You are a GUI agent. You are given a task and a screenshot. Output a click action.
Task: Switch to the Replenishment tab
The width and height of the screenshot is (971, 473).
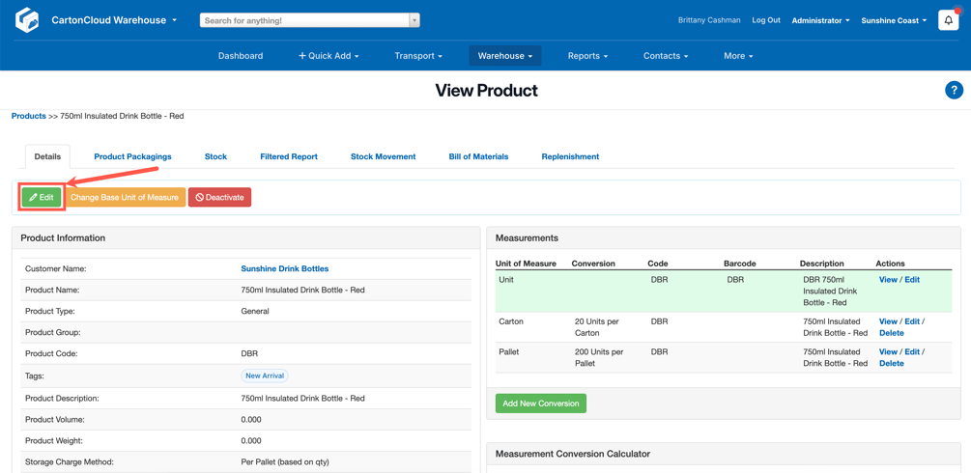tap(570, 156)
